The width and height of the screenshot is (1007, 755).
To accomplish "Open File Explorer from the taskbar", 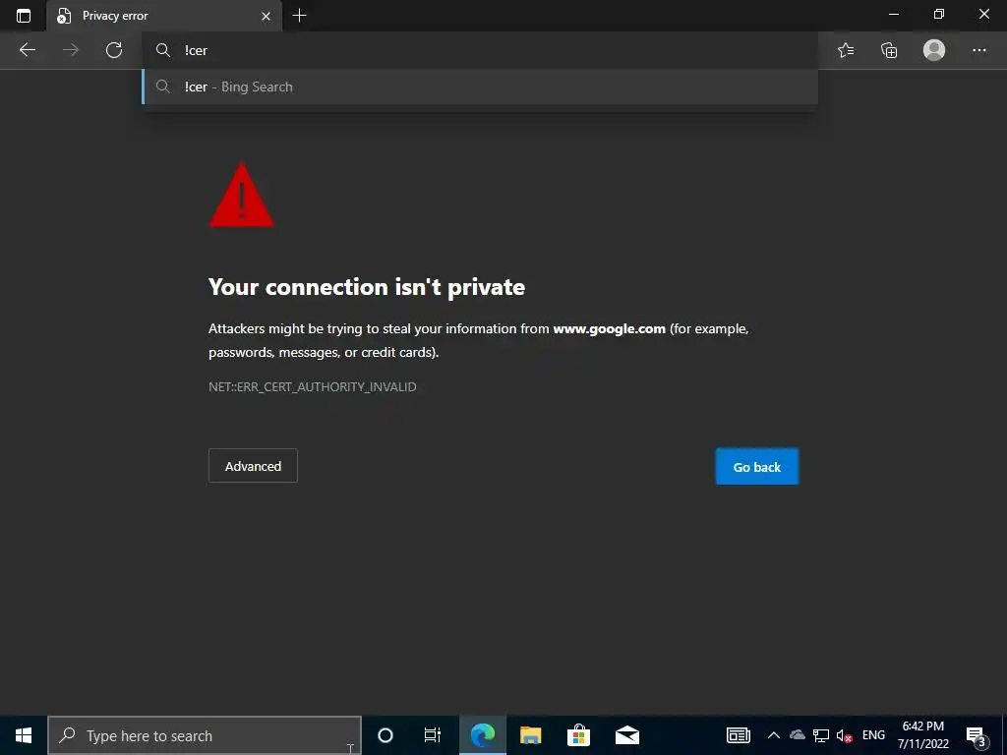I will coord(530,735).
